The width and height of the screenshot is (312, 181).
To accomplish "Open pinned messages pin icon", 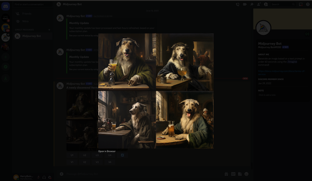I will point(252,4).
